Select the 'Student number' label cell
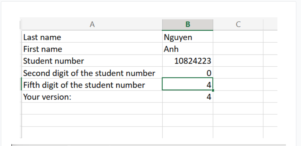Viewport: 301px width, 146px height. (x=92, y=60)
